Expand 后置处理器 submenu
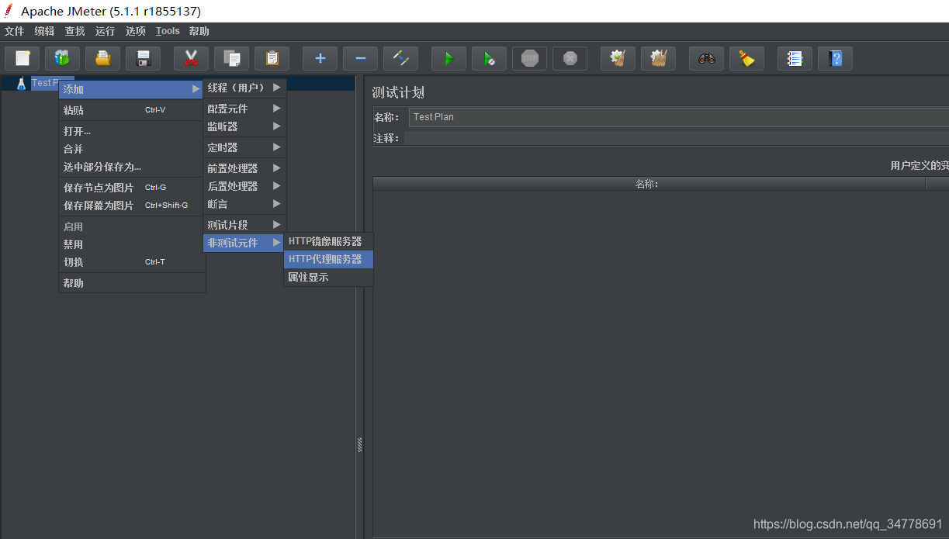Viewport: 949px width, 539px height. [245, 186]
